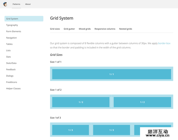This screenshot has height=140, width=178.
Task: Go to Dialogs sidebar entry
Action: click(10, 76)
